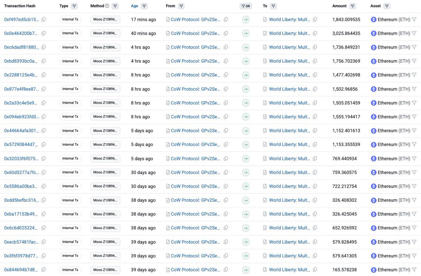
Task: Open transaction 0x3f6f3978d77
Action: tap(22, 256)
